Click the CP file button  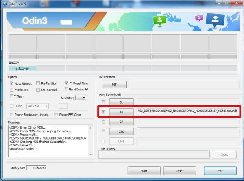tap(121, 122)
